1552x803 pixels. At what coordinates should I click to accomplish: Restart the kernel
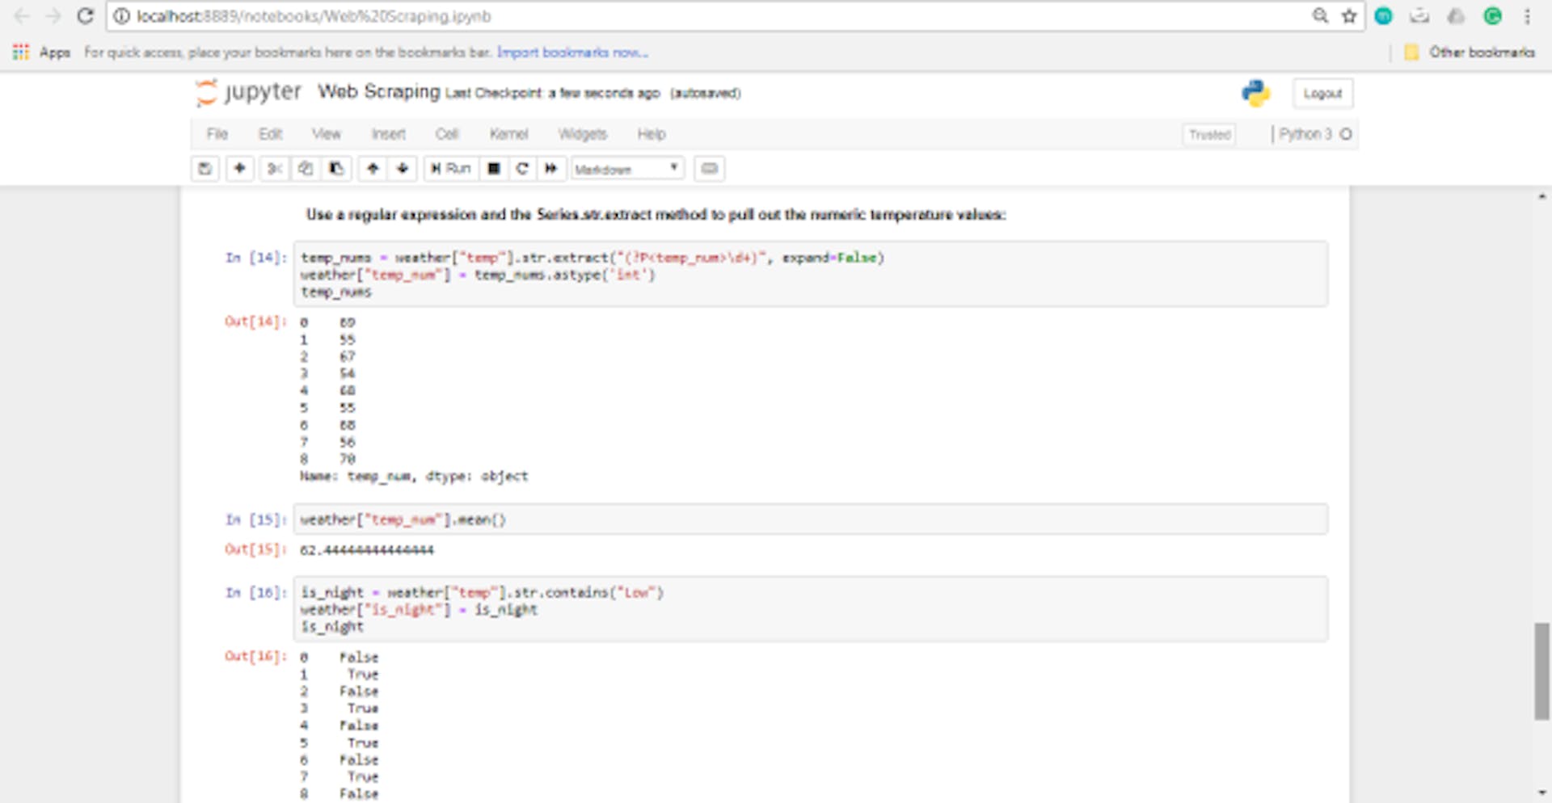click(x=522, y=169)
